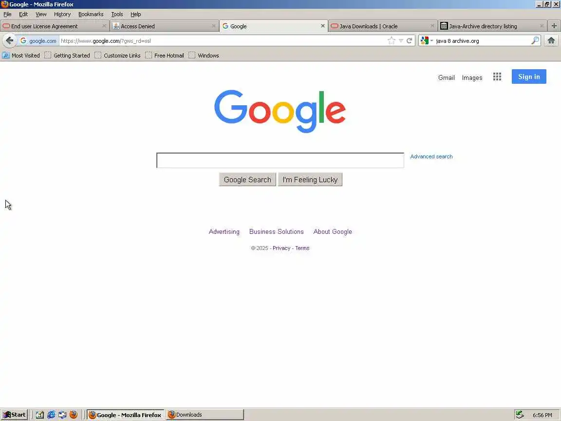Close the Java Downloads Oracle tab
Screen dimensions: 561x421
click(432, 26)
